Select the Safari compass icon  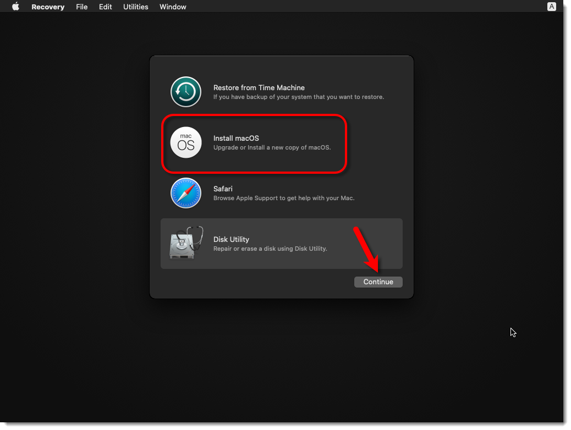tap(186, 193)
